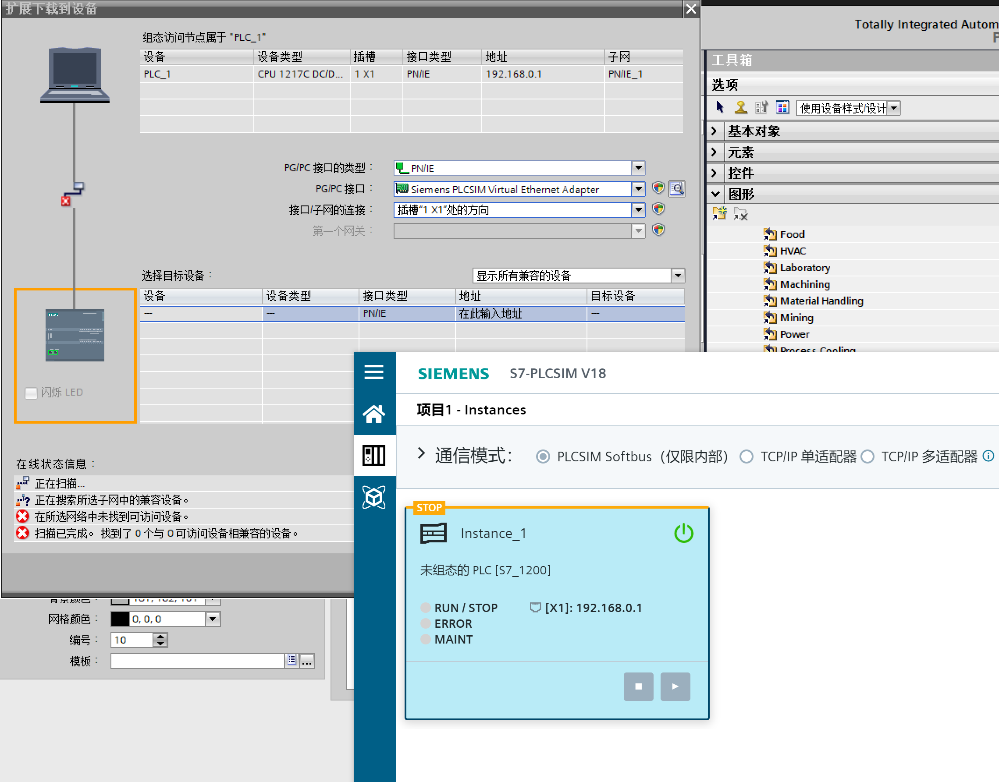Image resolution: width=999 pixels, height=782 pixels.
Task: Click the black 网格颜色 color swatch
Action: pos(120,619)
